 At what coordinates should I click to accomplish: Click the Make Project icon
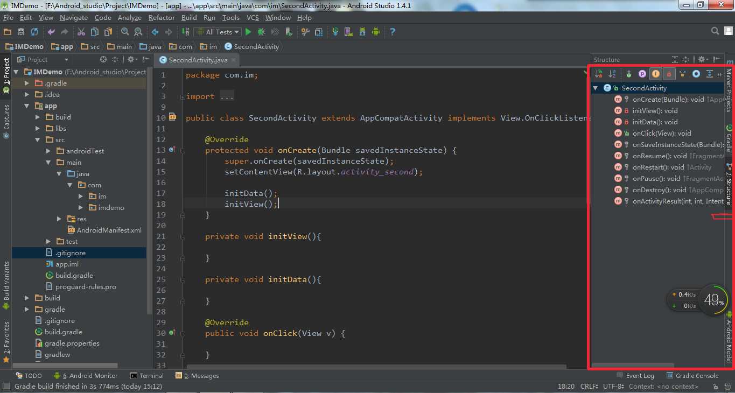pos(186,32)
